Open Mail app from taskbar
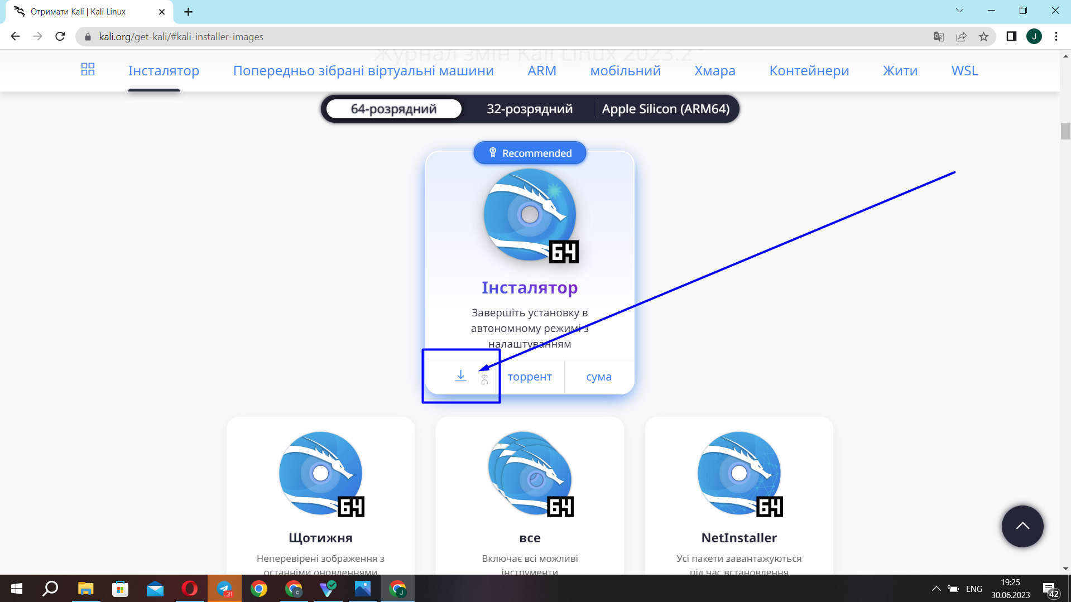The height and width of the screenshot is (602, 1071). coord(155,589)
